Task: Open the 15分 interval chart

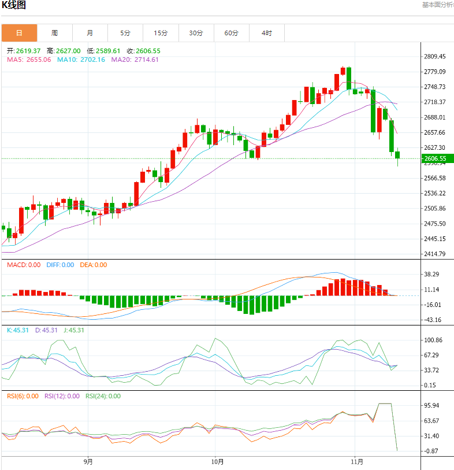Action: (x=161, y=33)
